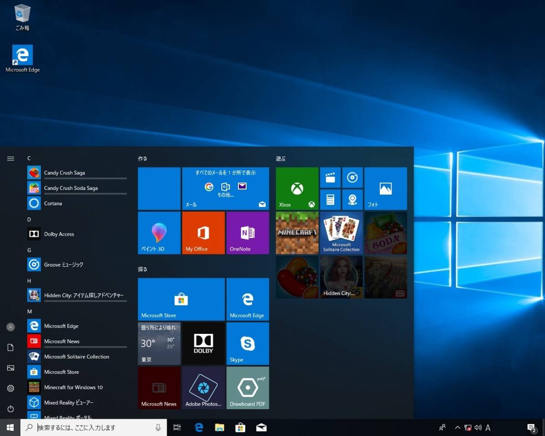Open Candy Crush Soda Saga in the app list
Viewport: 545px width, 436px height.
[77, 188]
